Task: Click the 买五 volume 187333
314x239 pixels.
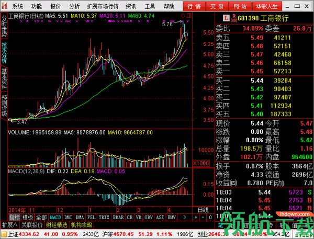Action: pyautogui.click(x=281, y=114)
